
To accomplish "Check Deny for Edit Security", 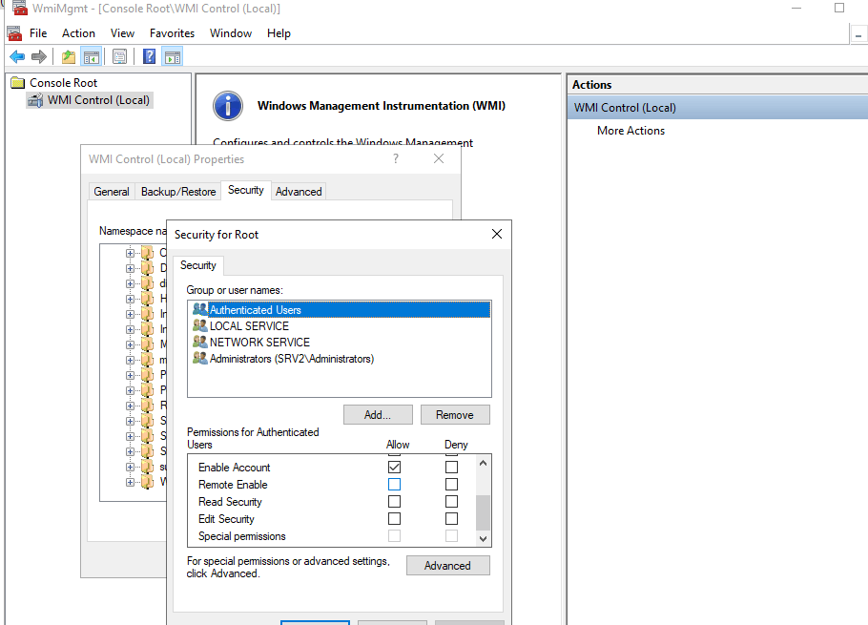I will [452, 519].
